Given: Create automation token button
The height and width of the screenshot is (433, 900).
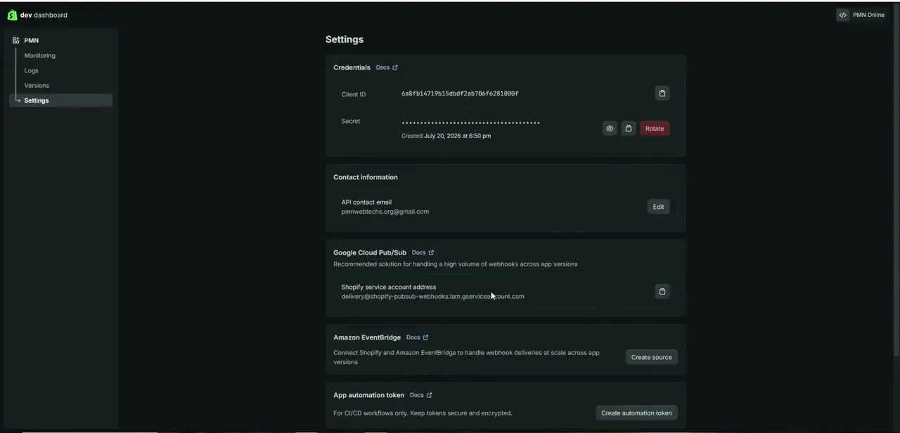Looking at the screenshot, I should point(636,413).
